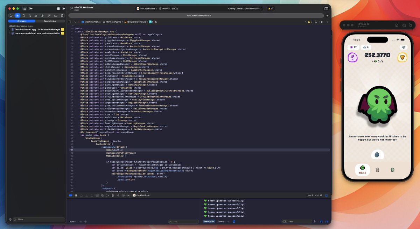Image resolution: width=420 pixels, height=229 pixels.
Task: Open the yellow warnings indicator showing 34
Action: tap(271, 8)
